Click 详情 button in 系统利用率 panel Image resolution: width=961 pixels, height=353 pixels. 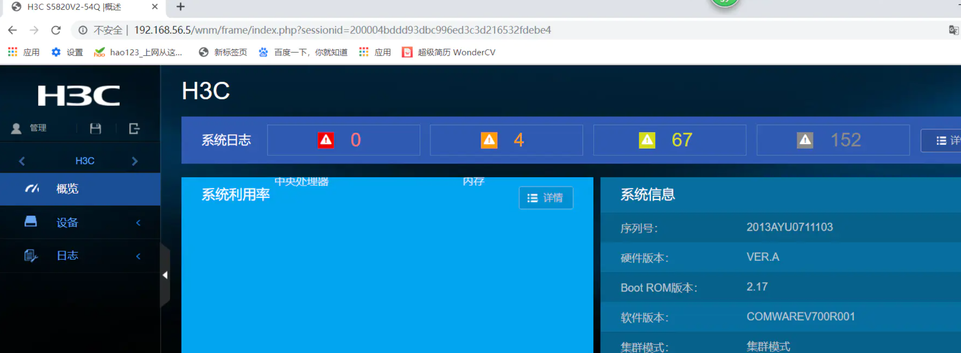[x=545, y=198]
